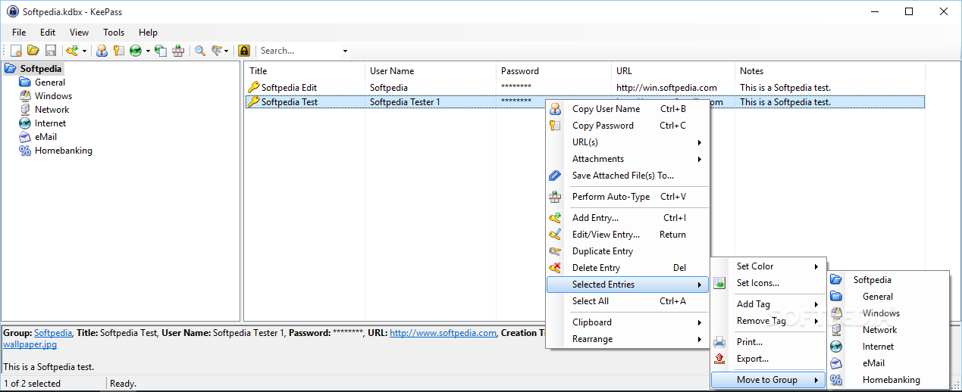Viewport: 962px width, 392px height.
Task: Expand the URL(s) submenu
Action: (x=628, y=142)
